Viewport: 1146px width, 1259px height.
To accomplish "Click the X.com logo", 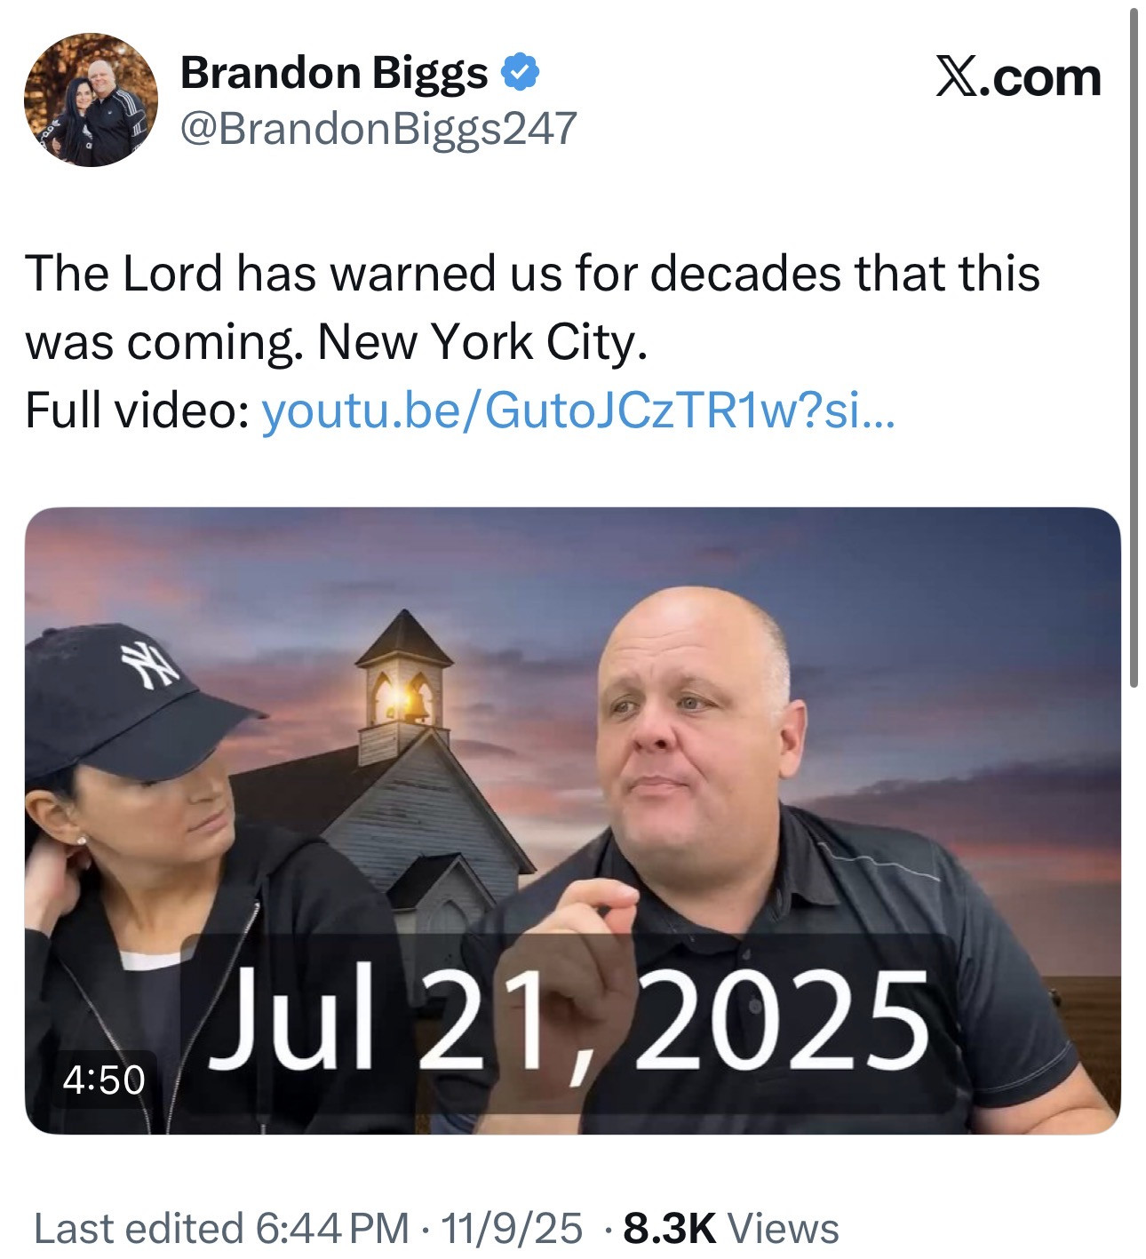I will tap(1018, 77).
